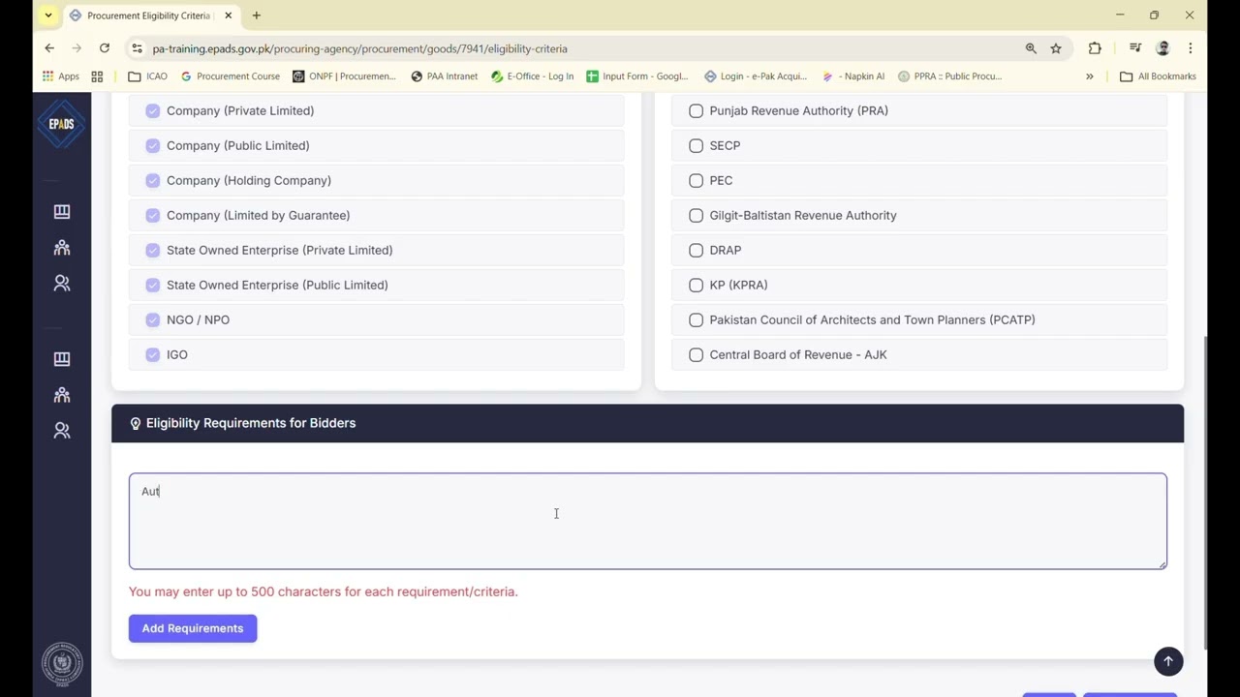Open the Apps shortcut in bookmarks bar

(x=61, y=76)
